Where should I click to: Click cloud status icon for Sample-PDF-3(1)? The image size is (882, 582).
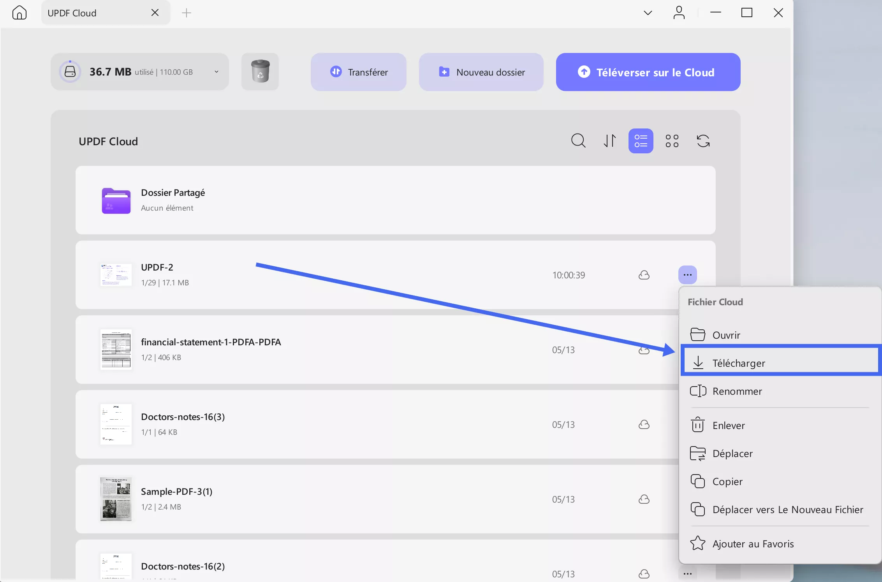pos(644,499)
